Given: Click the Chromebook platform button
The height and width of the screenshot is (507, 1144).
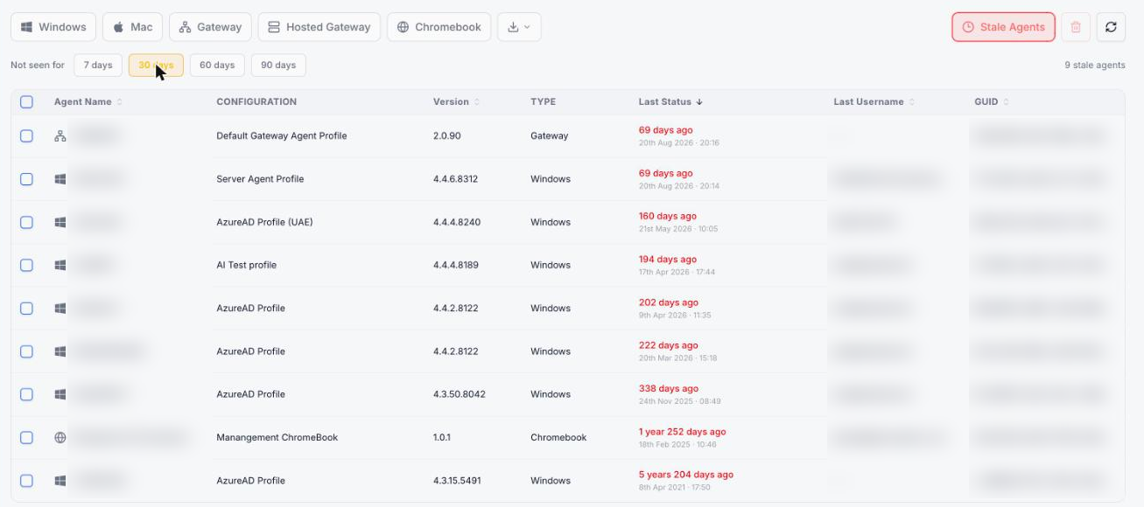Looking at the screenshot, I should [439, 27].
